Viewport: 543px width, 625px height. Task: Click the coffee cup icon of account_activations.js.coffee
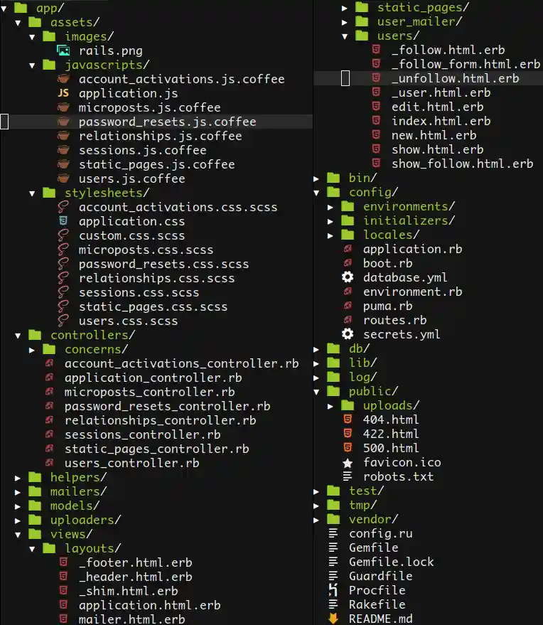click(63, 79)
